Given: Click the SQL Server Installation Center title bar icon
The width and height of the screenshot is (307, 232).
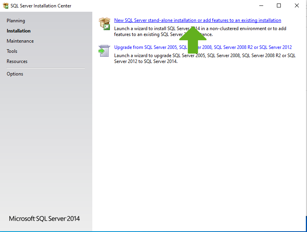Looking at the screenshot, I should [x=5, y=6].
